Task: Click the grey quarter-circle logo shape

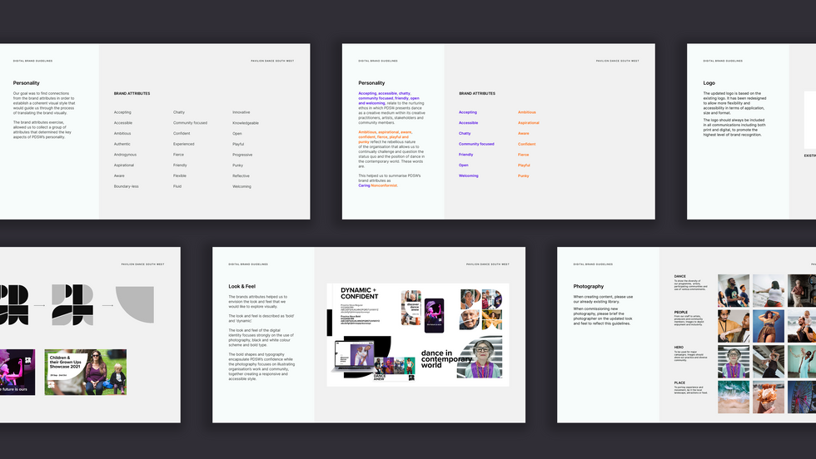Action: 135,304
